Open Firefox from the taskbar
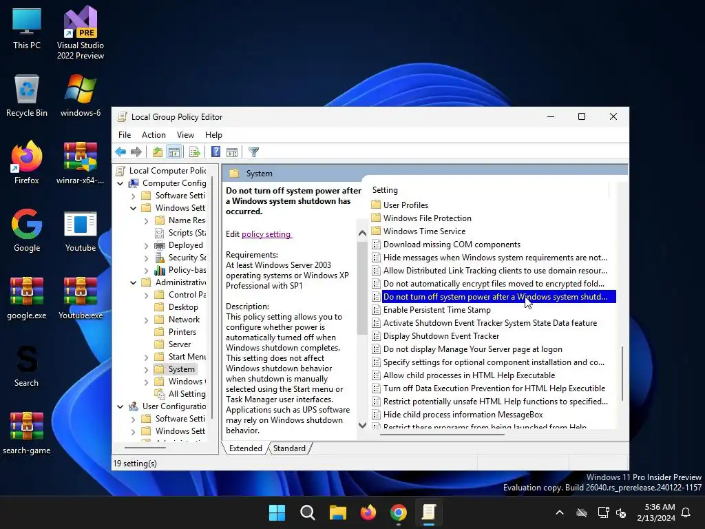 click(x=368, y=512)
